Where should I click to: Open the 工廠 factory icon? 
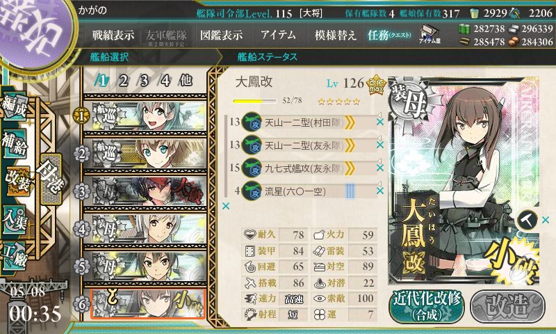coord(14,255)
